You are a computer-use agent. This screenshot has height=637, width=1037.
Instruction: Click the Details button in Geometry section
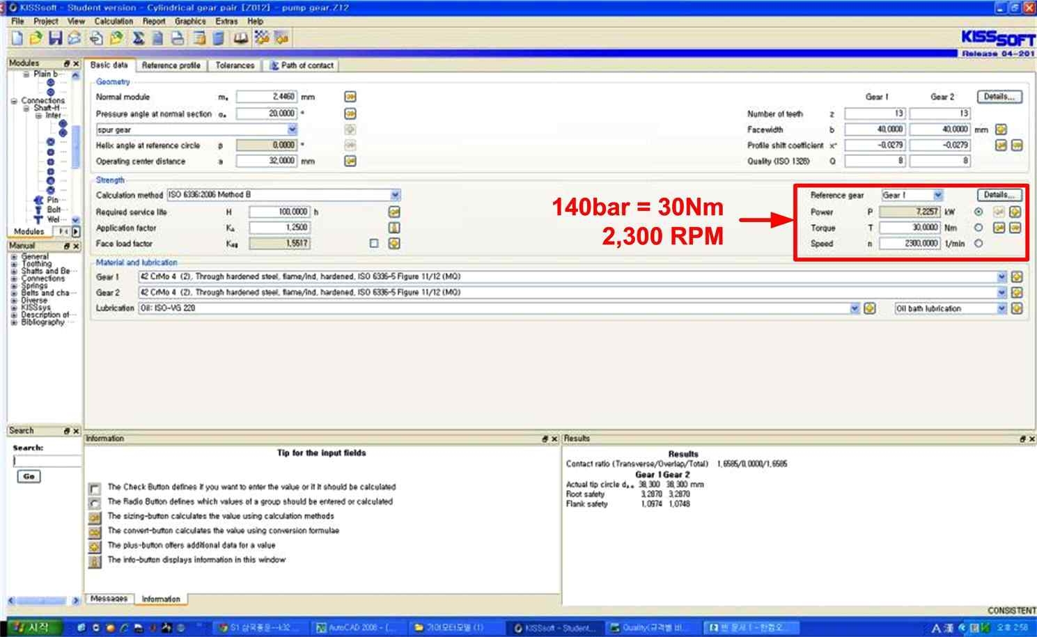pos(999,97)
